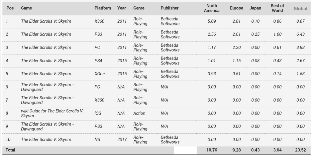
Task: Sort table by the Pos column header
Action: point(10,8)
